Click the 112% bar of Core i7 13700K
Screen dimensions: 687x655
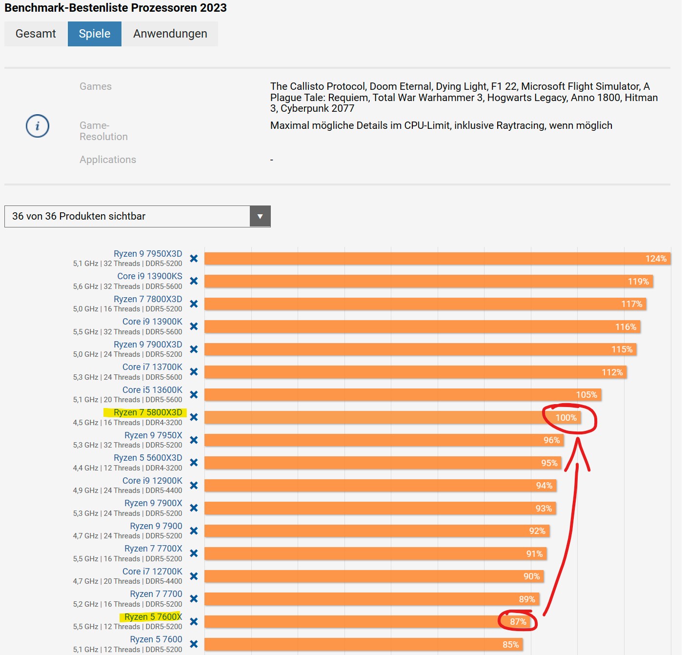pos(416,372)
